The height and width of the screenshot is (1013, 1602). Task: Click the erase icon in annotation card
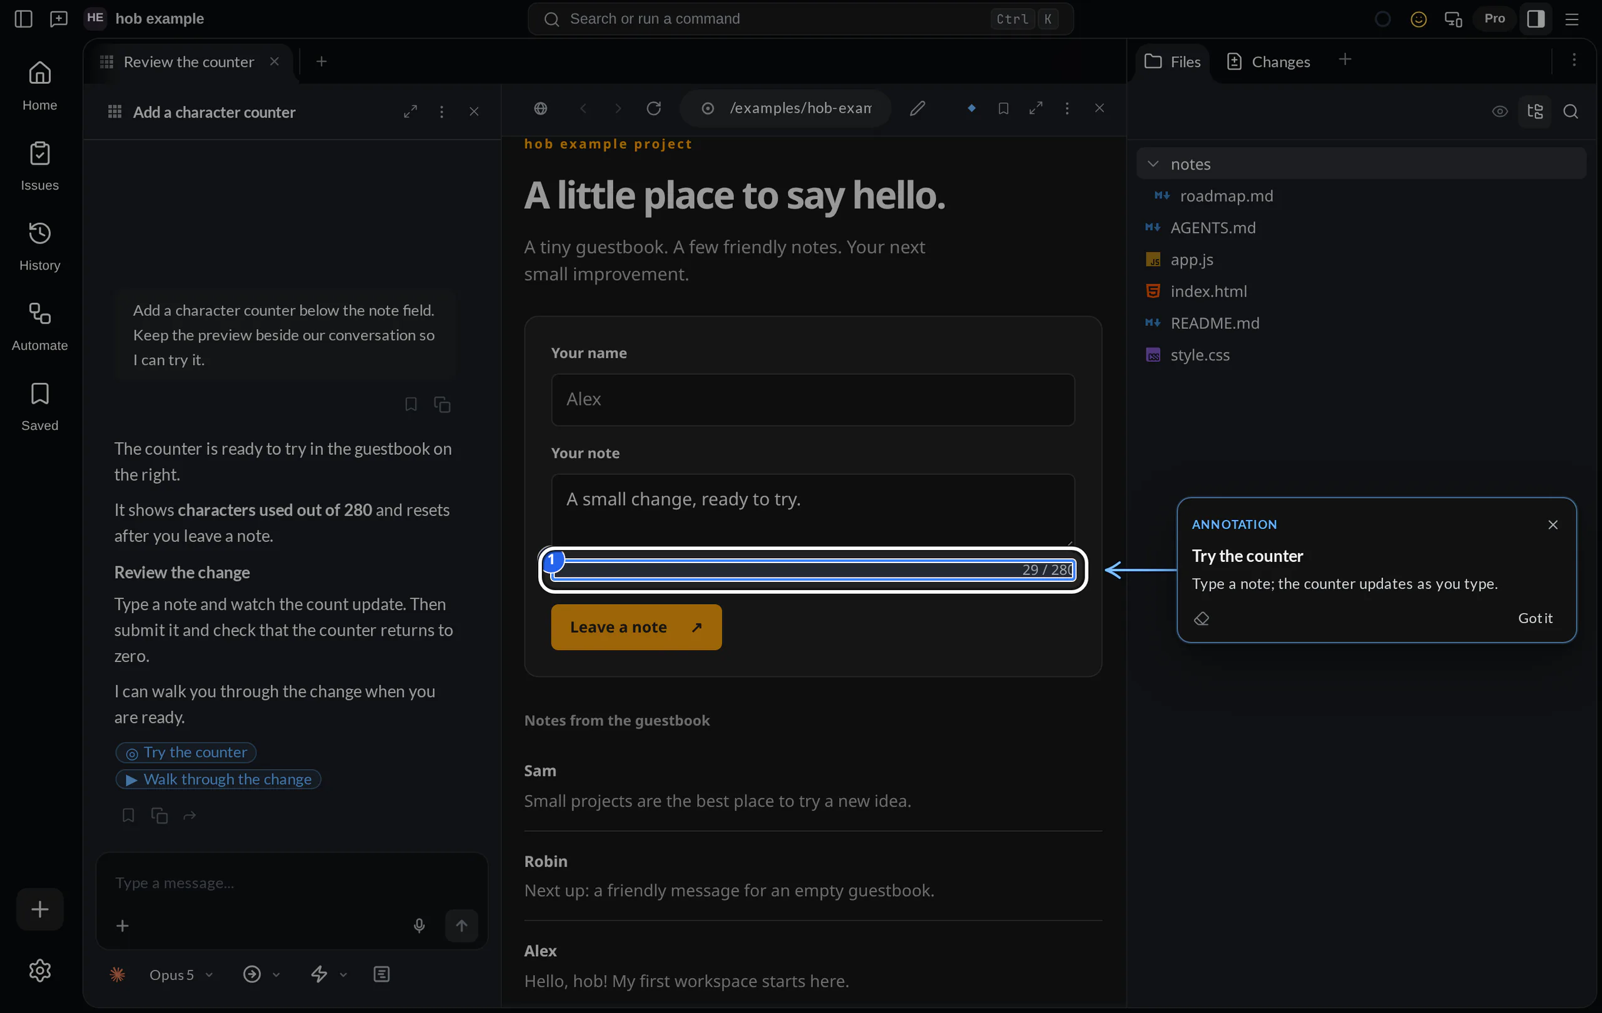pyautogui.click(x=1201, y=618)
